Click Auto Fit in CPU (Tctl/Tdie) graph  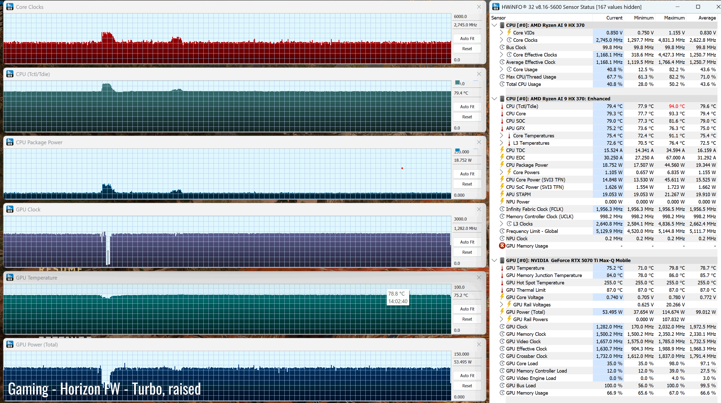[x=467, y=106]
